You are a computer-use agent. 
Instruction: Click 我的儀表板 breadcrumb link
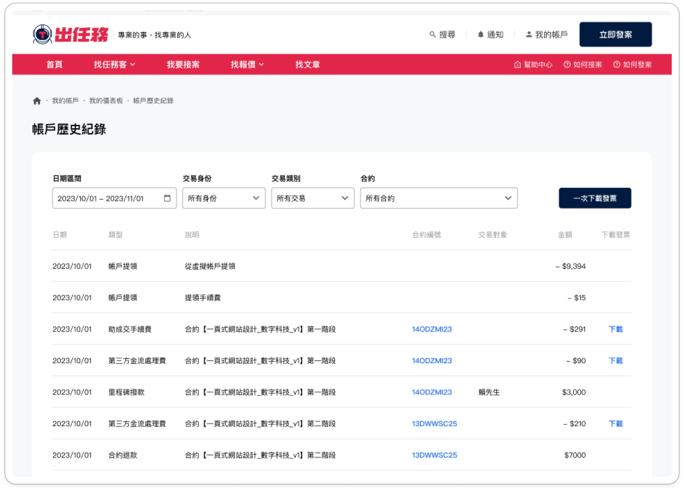pos(106,101)
